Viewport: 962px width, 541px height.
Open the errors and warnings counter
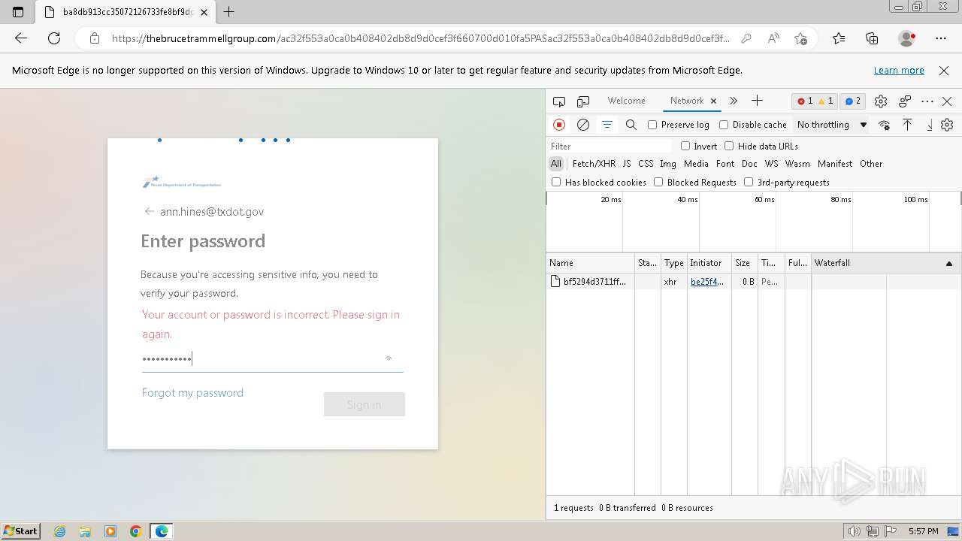pyautogui.click(x=815, y=101)
